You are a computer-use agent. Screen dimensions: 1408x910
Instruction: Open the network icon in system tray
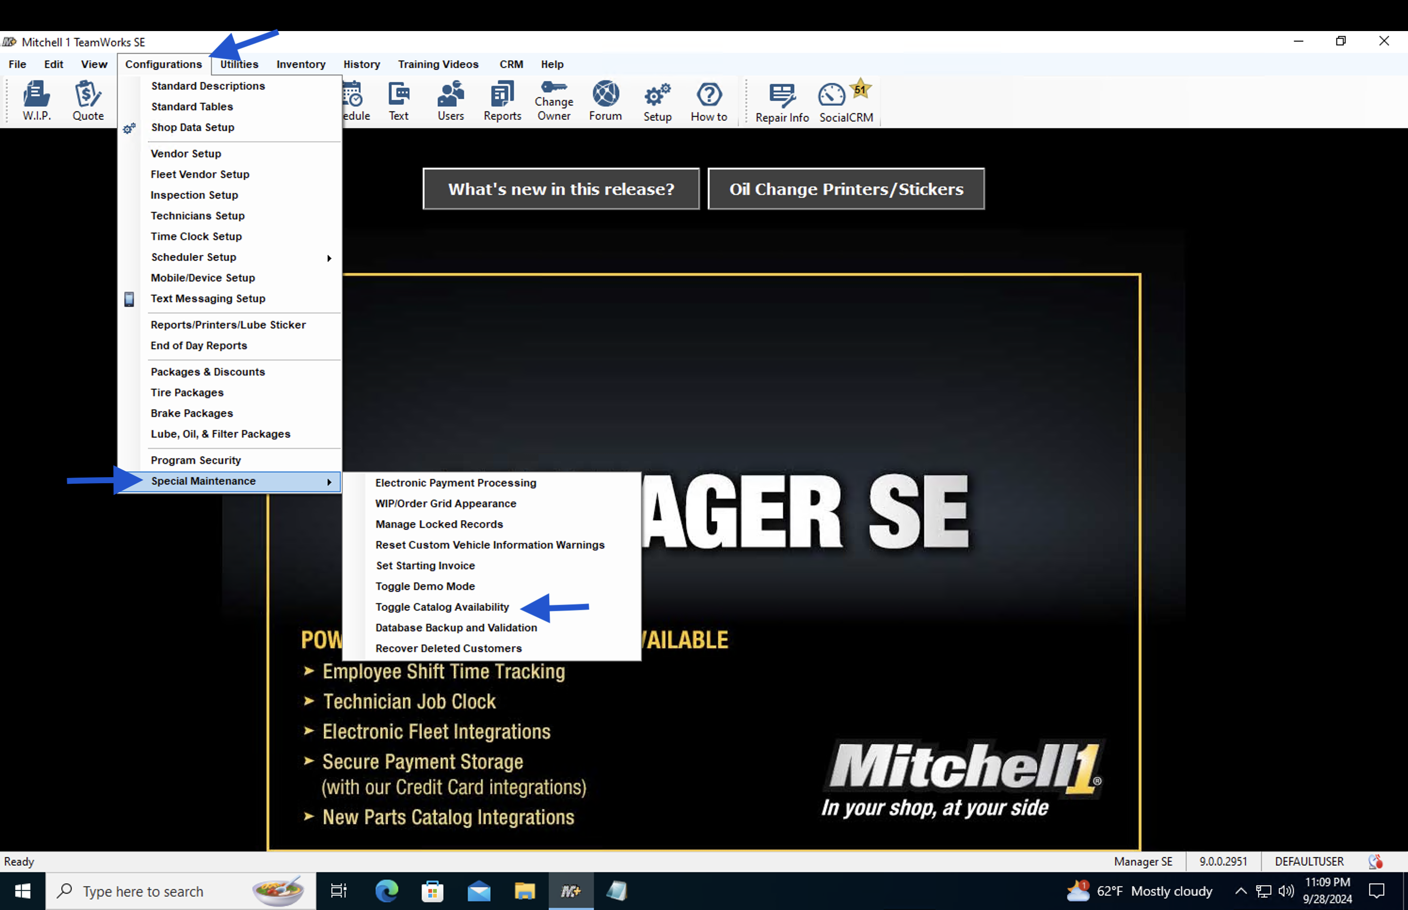(x=1263, y=891)
